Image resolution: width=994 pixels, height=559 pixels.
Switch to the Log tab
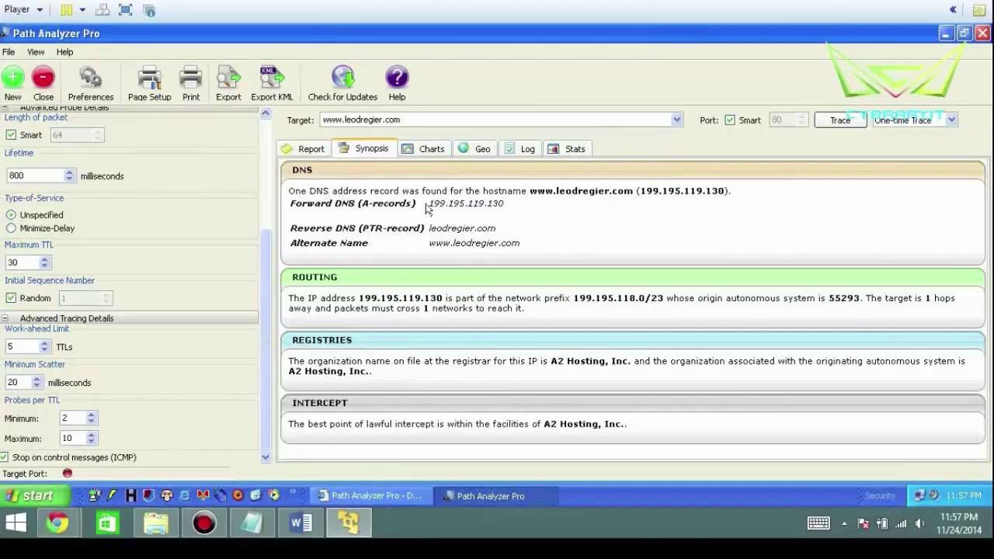[520, 148]
